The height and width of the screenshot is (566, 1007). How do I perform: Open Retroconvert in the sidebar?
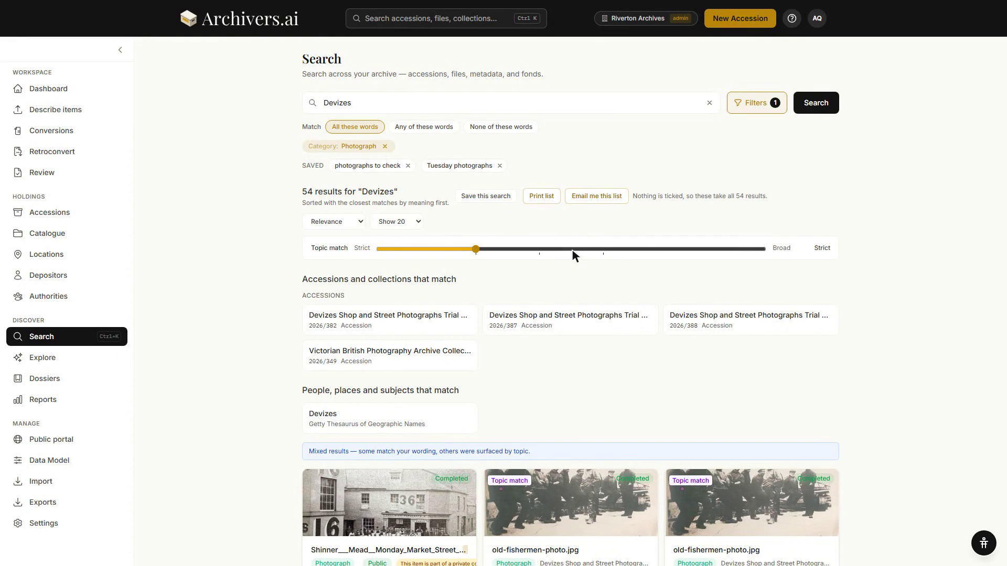tap(67, 151)
